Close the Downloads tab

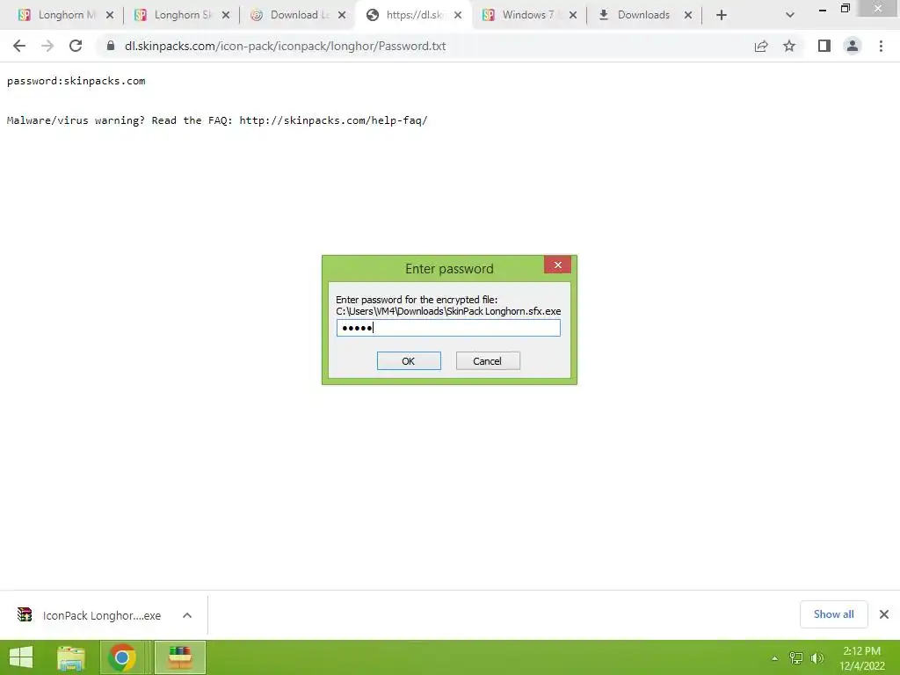(688, 15)
